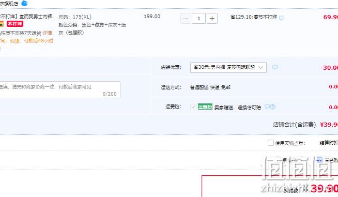
Task: Click the blue store chat icon
Action: click(x=25, y=3)
